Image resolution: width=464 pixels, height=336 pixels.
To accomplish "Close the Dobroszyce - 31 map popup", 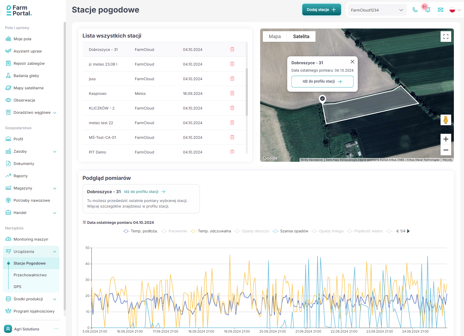I will [352, 62].
